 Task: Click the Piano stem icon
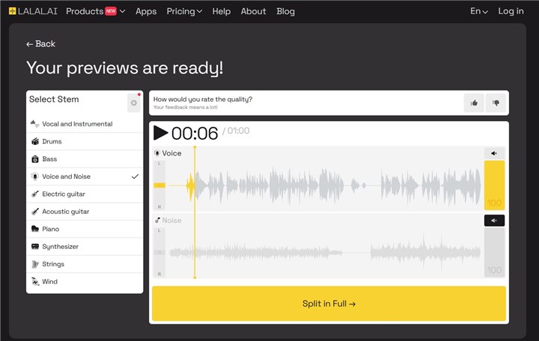point(35,229)
